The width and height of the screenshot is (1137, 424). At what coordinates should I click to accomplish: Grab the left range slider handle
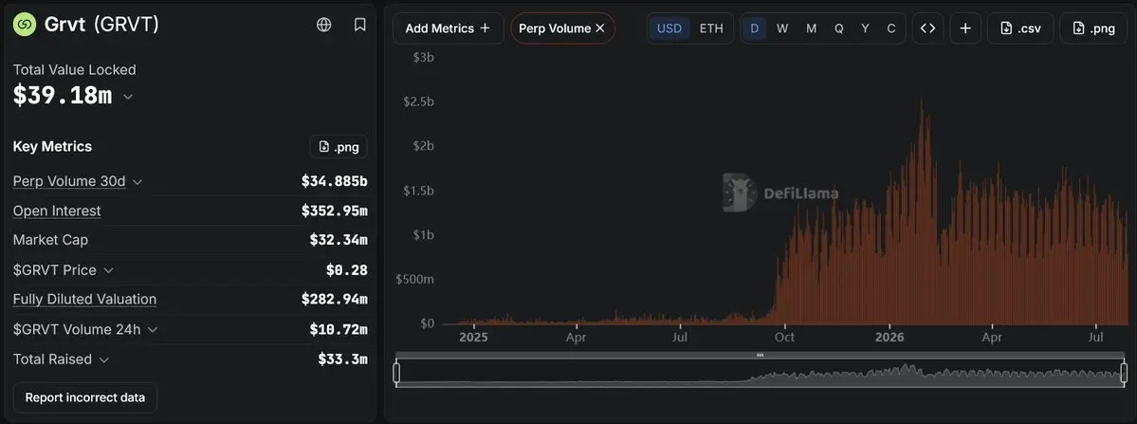click(x=396, y=373)
